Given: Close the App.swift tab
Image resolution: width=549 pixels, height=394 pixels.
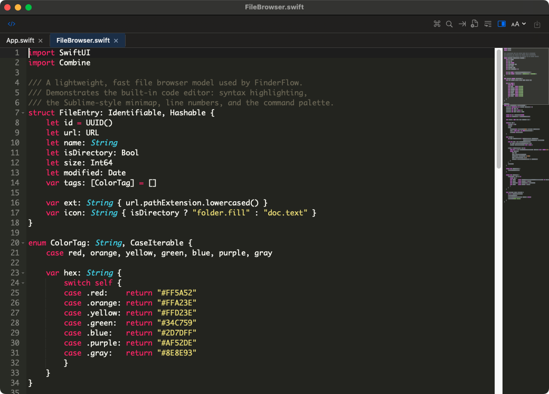Looking at the screenshot, I should pos(41,41).
